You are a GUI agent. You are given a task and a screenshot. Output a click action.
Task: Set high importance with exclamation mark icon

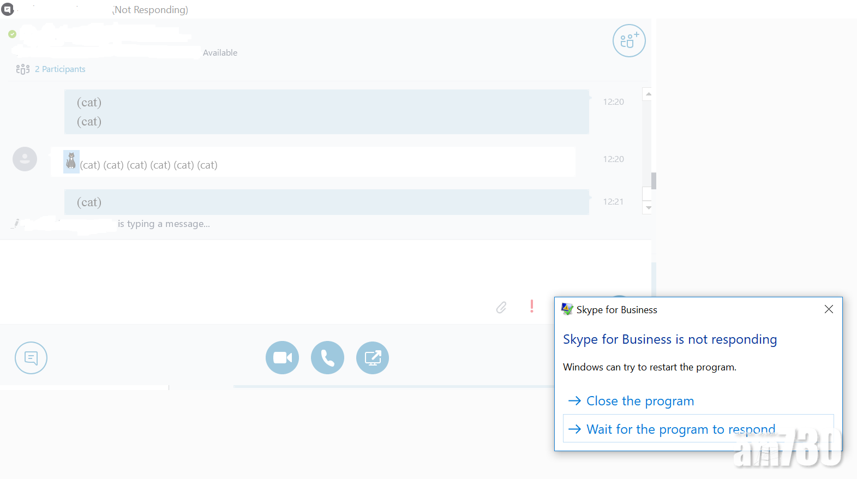click(x=532, y=306)
